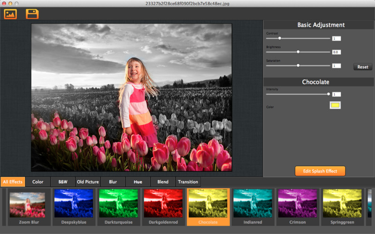
Task: Click the Intensity value field
Action: [336, 95]
